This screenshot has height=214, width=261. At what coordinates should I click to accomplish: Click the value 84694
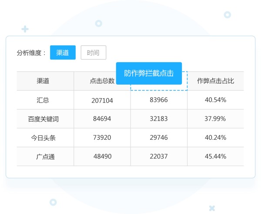click(x=102, y=119)
